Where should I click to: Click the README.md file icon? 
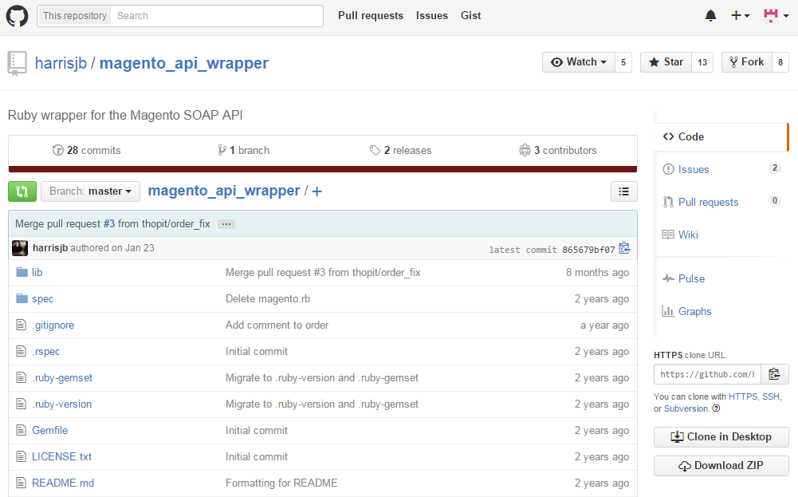[21, 483]
